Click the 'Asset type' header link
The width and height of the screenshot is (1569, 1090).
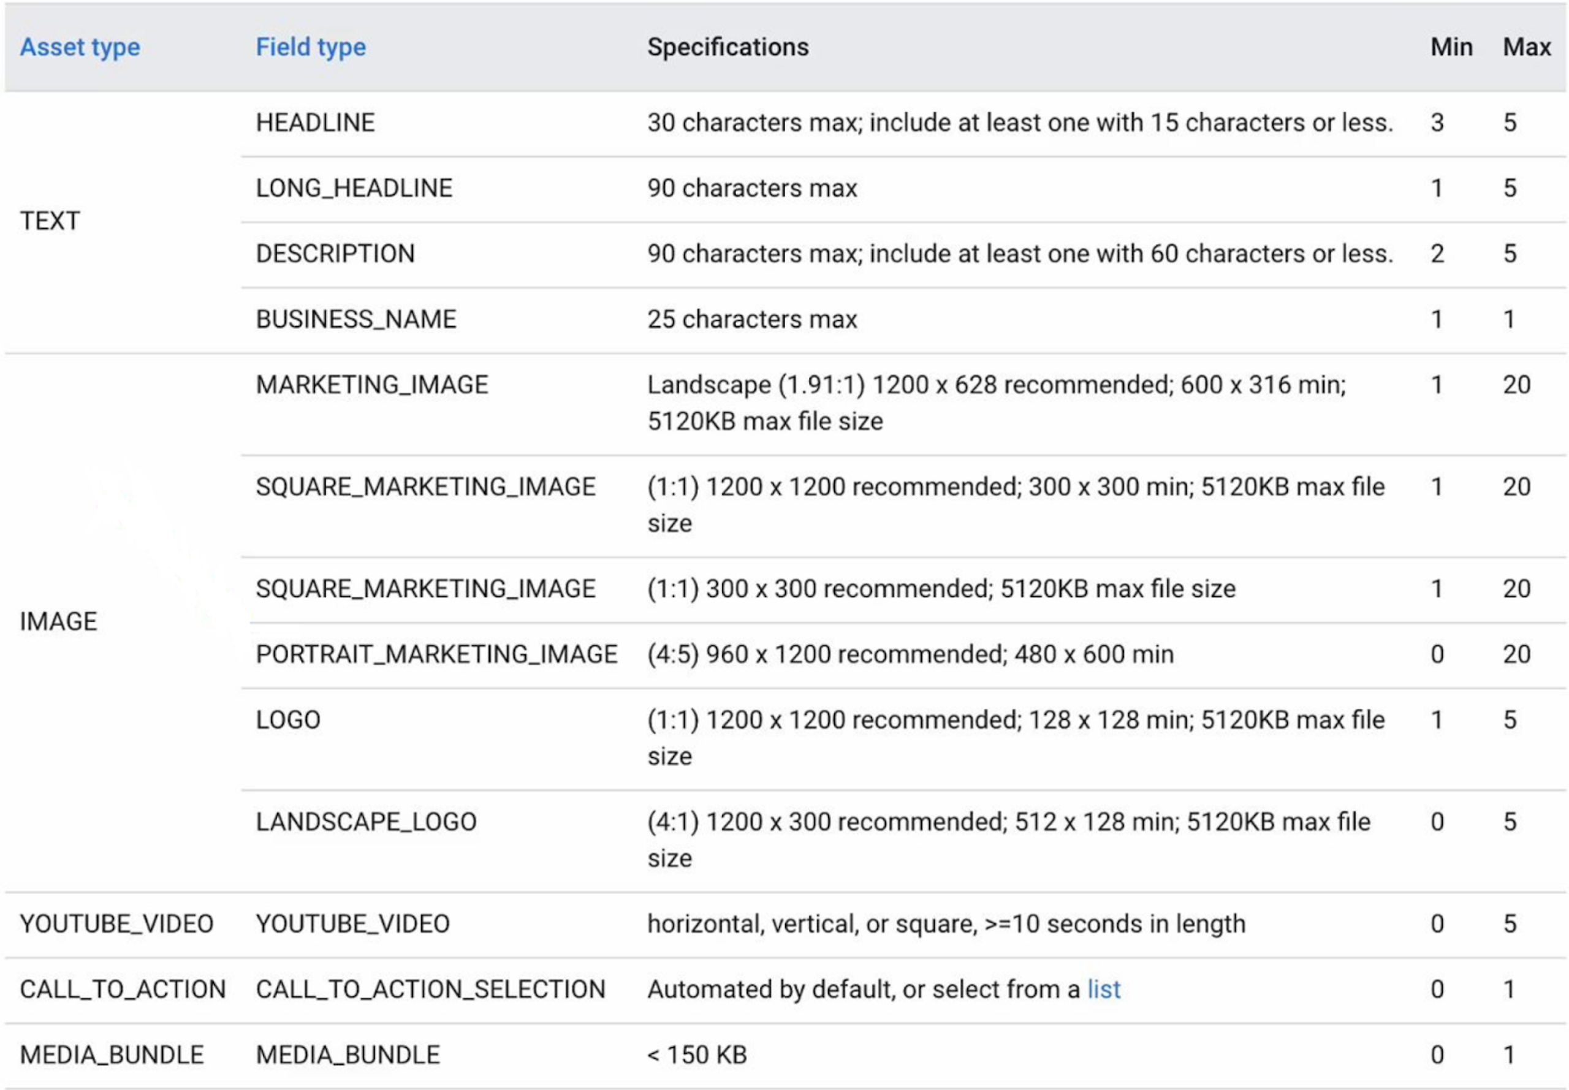pos(80,47)
